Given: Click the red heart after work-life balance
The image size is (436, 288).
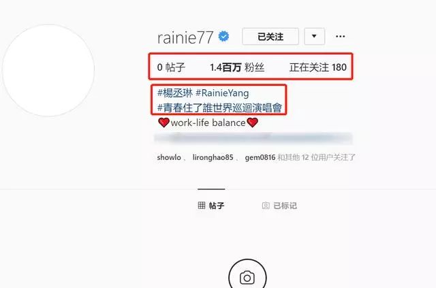Looking at the screenshot, I should (x=252, y=123).
